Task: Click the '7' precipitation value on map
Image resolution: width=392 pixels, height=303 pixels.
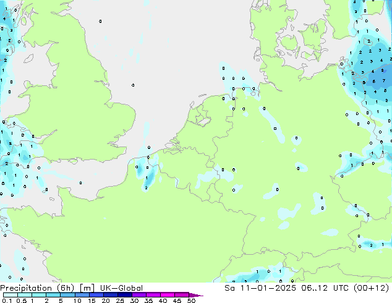Action: click(384, 81)
